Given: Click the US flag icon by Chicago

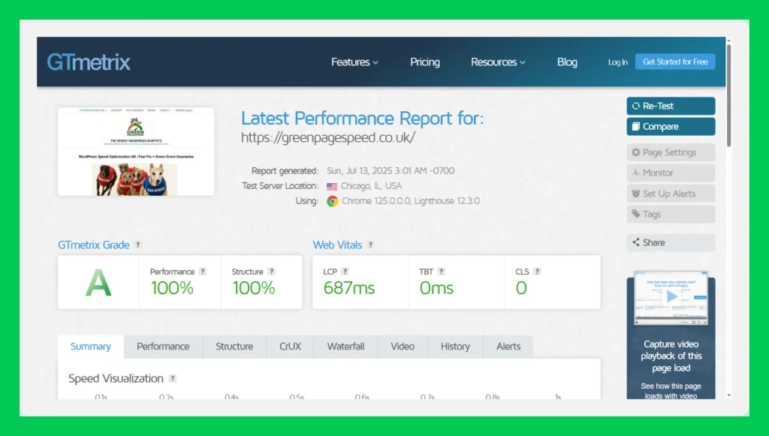Looking at the screenshot, I should tap(332, 187).
